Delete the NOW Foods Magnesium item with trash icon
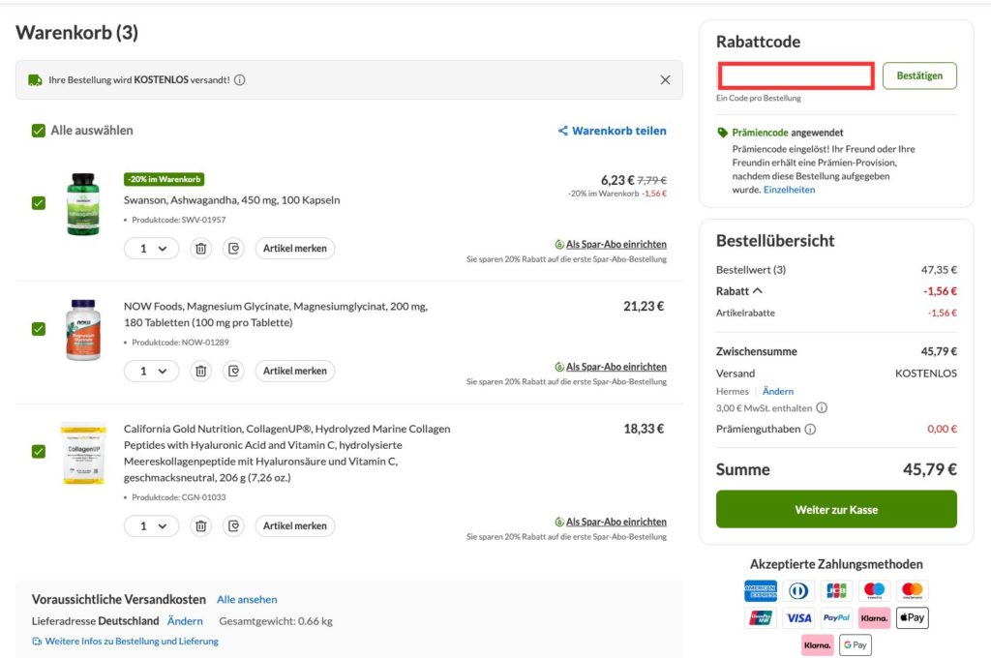 (201, 371)
